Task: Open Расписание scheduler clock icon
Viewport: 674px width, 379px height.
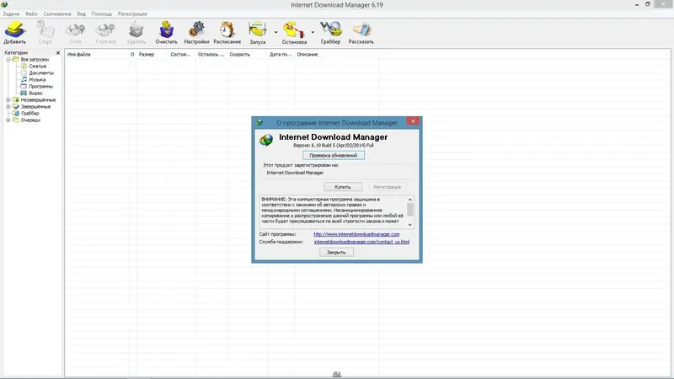Action: pos(227,32)
